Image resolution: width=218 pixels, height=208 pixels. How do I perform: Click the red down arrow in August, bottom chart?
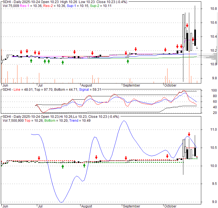click(96, 157)
